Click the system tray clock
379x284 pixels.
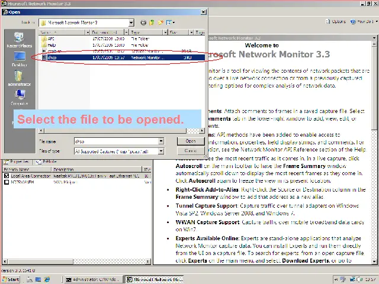(x=370, y=279)
